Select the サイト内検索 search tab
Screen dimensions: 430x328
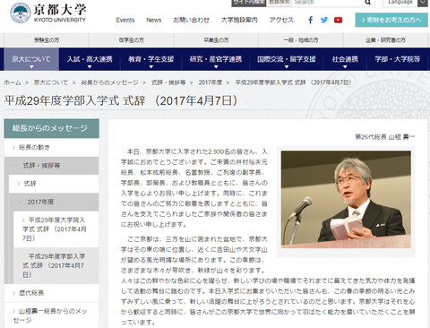[249, 3]
